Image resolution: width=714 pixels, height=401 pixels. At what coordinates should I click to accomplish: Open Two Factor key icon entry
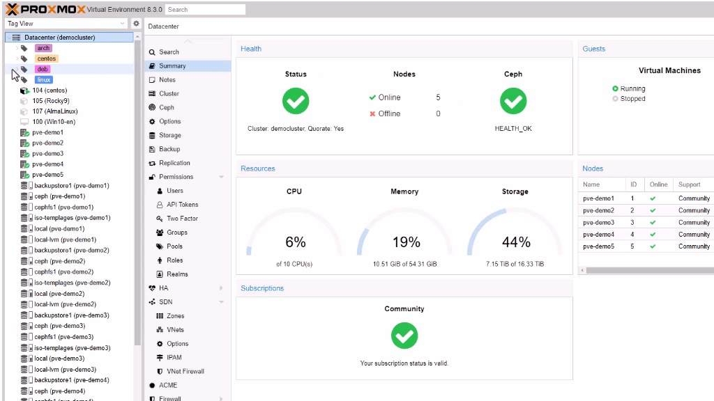click(160, 219)
